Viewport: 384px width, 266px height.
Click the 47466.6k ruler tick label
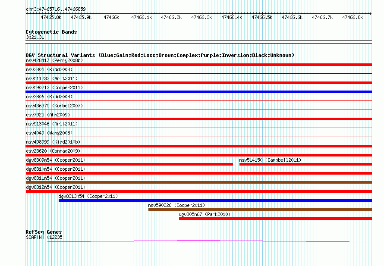coord(292,17)
